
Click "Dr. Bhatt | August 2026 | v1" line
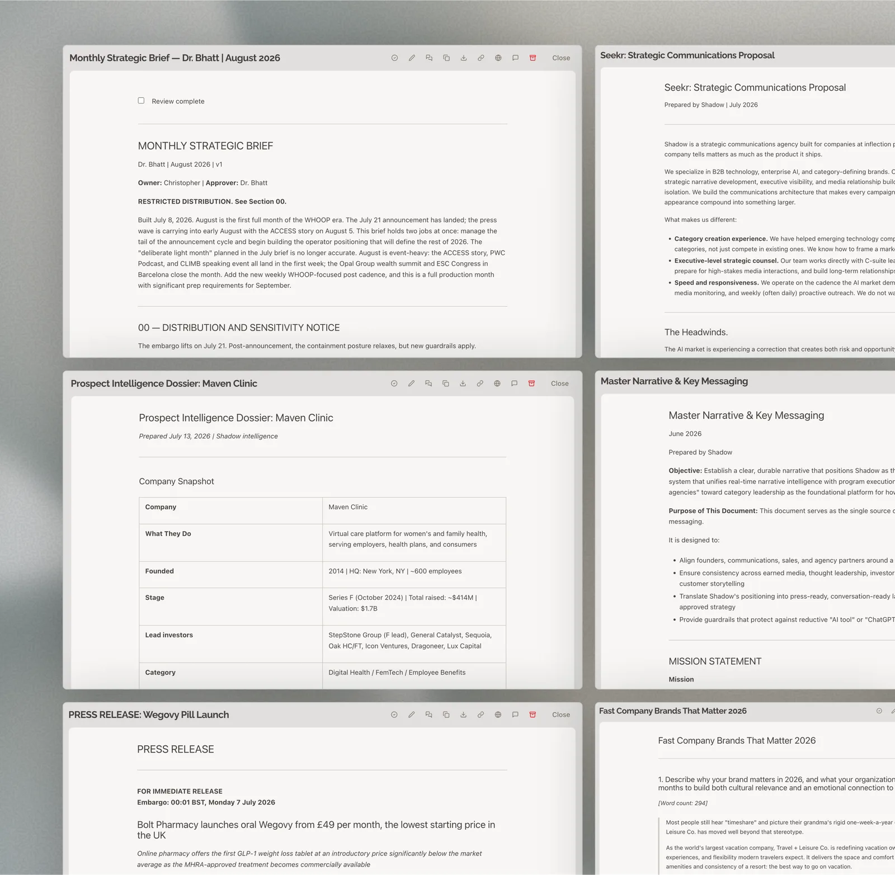pos(180,164)
